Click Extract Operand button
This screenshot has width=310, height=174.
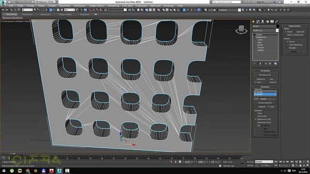(265, 103)
